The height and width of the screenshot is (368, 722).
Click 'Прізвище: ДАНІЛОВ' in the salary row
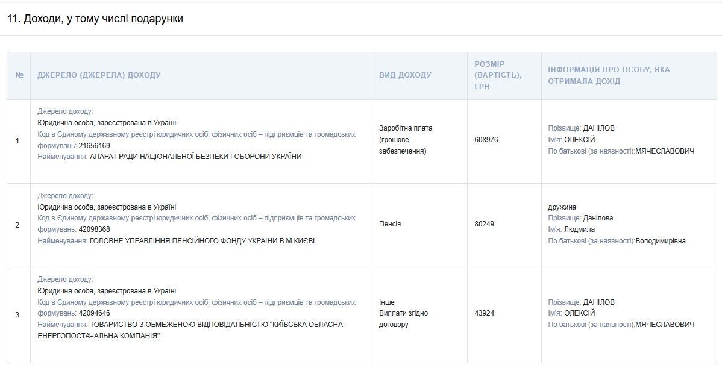(581, 128)
